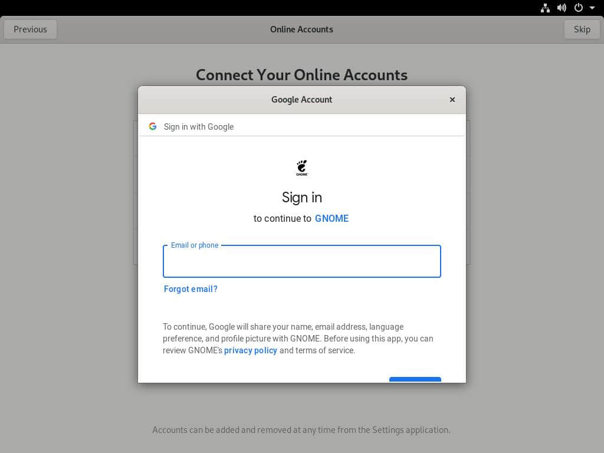Open GNOME's privacy policy link
The width and height of the screenshot is (604, 453).
coord(250,350)
